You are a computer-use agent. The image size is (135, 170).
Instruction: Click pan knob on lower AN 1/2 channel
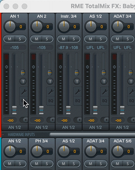point(10,151)
